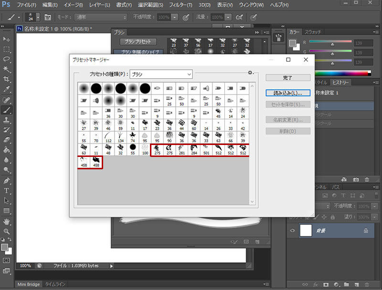Open the モード blend mode dropdown
This screenshot has height=290, width=382.
pos(101,17)
